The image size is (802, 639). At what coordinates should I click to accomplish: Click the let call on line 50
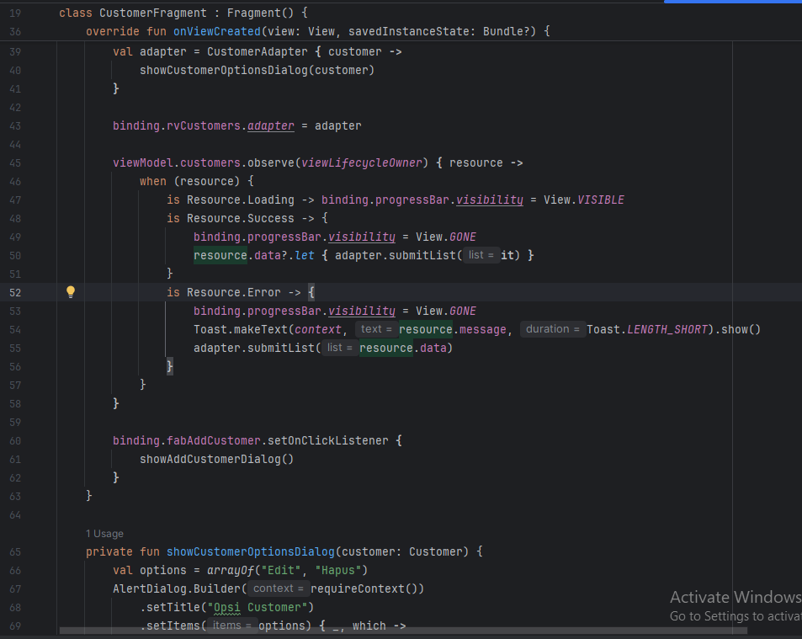click(305, 255)
